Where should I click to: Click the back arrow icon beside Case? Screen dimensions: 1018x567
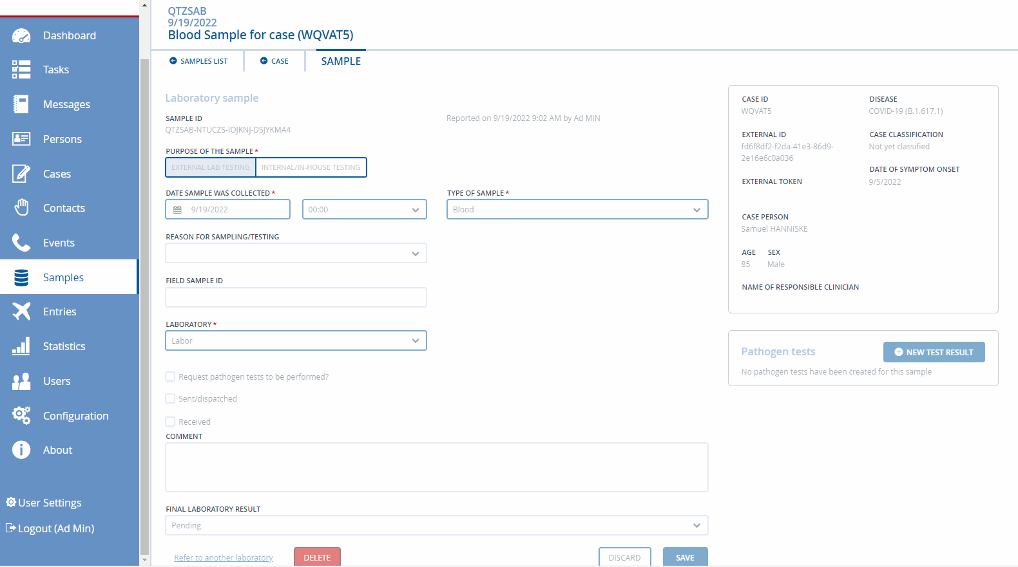click(264, 60)
